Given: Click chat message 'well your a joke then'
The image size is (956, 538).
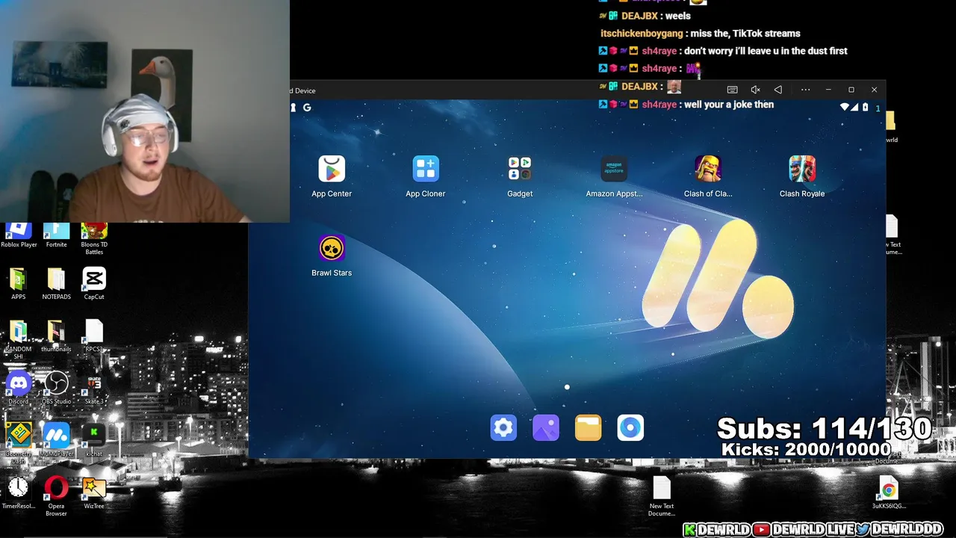Looking at the screenshot, I should point(729,105).
